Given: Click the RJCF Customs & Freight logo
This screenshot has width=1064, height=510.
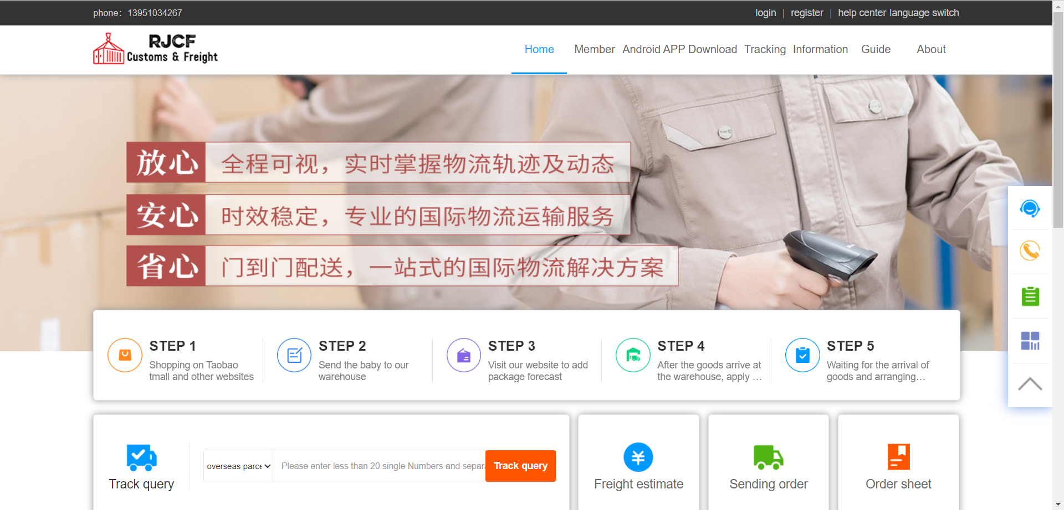Looking at the screenshot, I should pyautogui.click(x=155, y=49).
